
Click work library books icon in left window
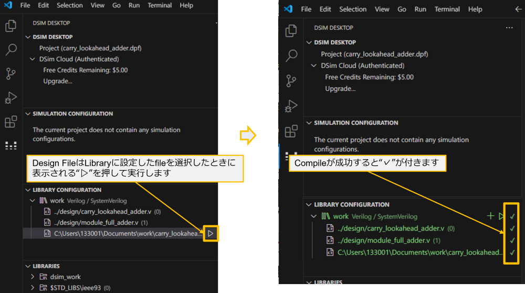point(43,201)
